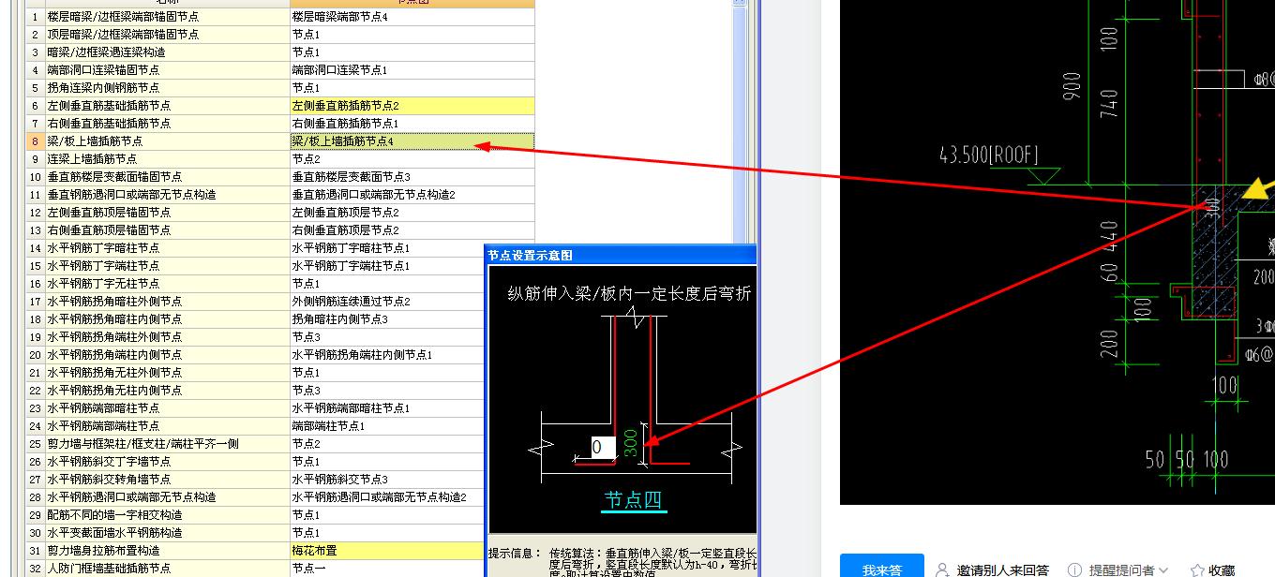Select row 暗梁/边框梁遇连梁构造
The width and height of the screenshot is (1275, 577).
pos(167,52)
